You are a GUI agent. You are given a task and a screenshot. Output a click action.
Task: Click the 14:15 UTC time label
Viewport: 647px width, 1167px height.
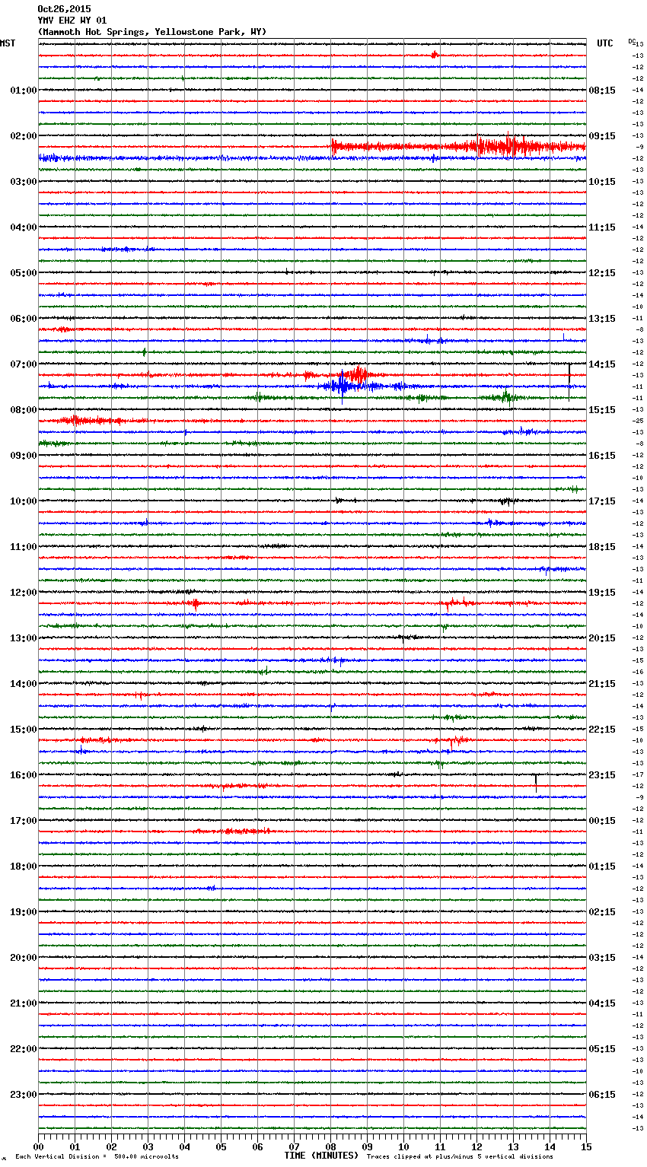[602, 364]
